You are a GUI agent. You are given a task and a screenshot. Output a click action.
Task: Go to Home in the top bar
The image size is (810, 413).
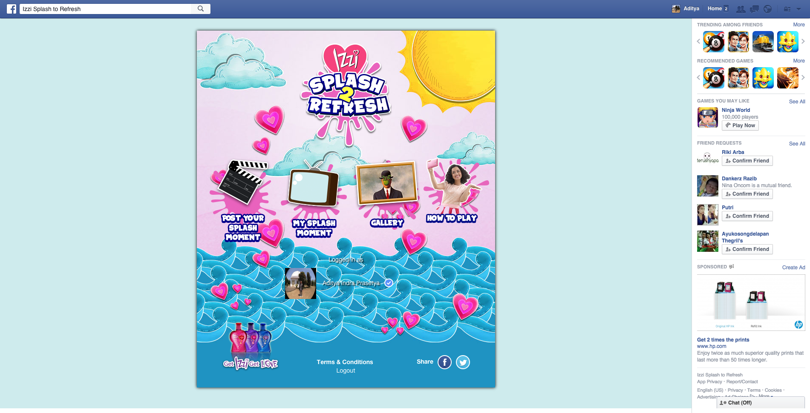pyautogui.click(x=715, y=9)
